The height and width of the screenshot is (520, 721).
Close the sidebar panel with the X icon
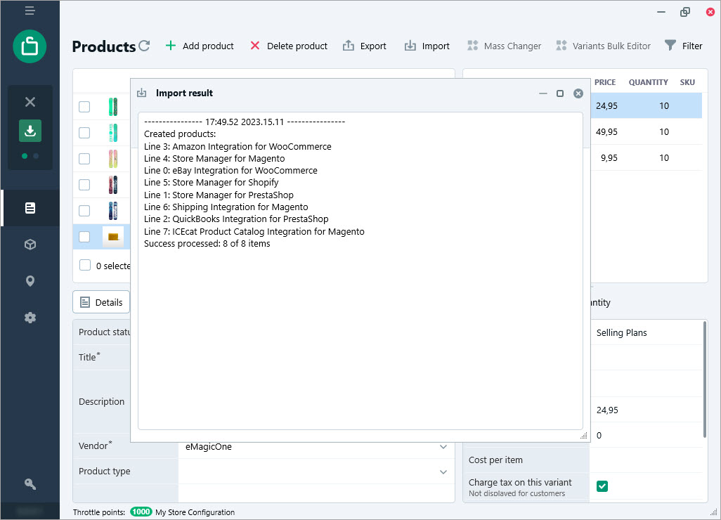click(30, 102)
